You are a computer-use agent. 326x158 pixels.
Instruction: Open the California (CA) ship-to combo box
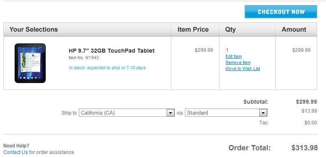(126, 113)
